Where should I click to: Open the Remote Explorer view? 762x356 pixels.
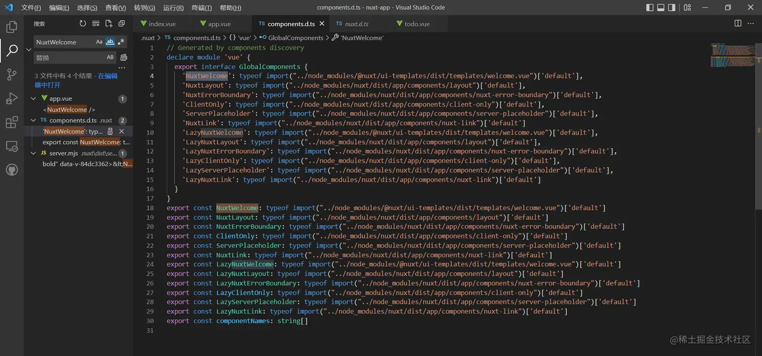(x=12, y=146)
